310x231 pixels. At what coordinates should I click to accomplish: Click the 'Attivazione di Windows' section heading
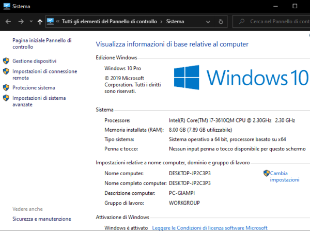pyautogui.click(x=122, y=217)
